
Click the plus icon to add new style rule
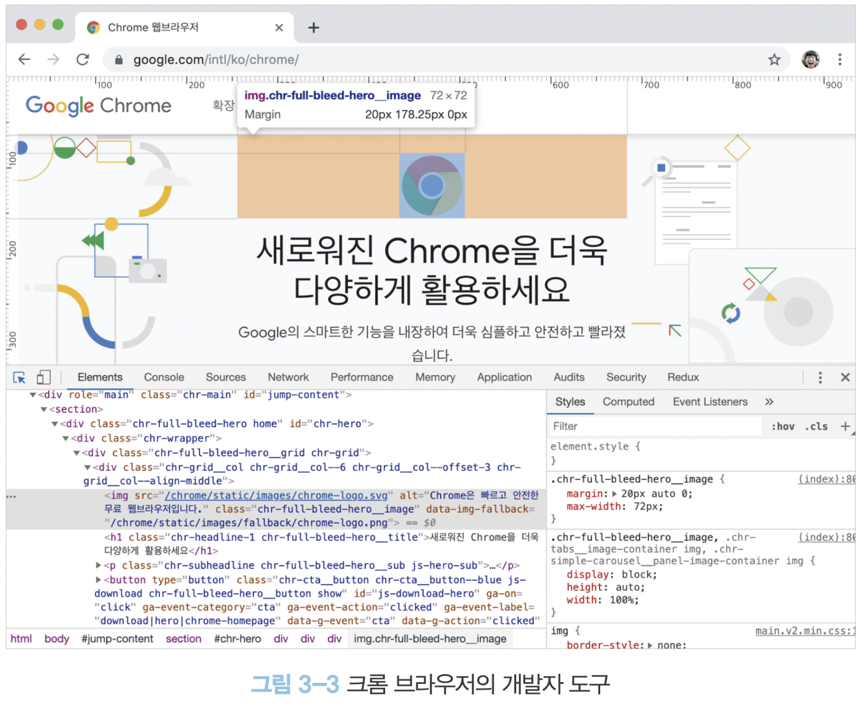click(x=845, y=426)
